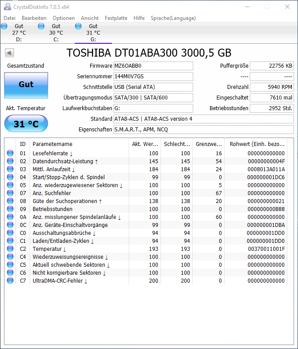
Task: Click the ID column header
Action: click(x=23, y=144)
